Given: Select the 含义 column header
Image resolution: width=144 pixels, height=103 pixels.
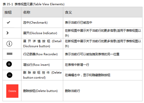Looking at the screenshot, I should (68, 12).
